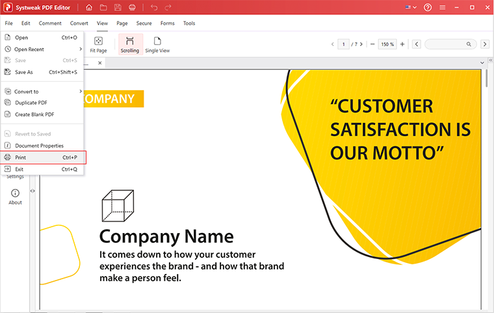
Task: Click the search magnifier icon
Action: pyautogui.click(x=469, y=44)
